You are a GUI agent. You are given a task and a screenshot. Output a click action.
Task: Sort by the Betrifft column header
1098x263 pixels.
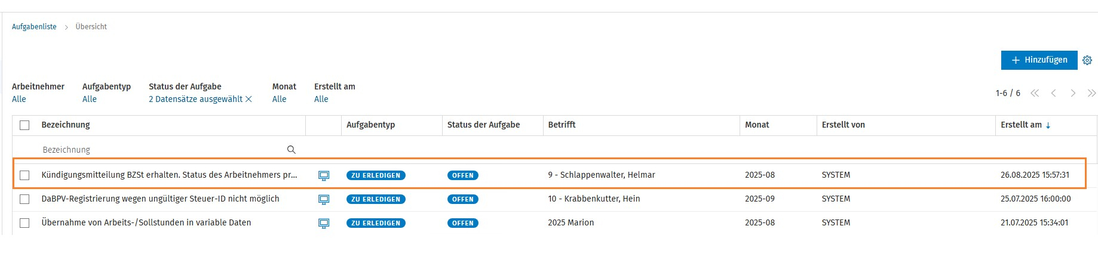[562, 125]
